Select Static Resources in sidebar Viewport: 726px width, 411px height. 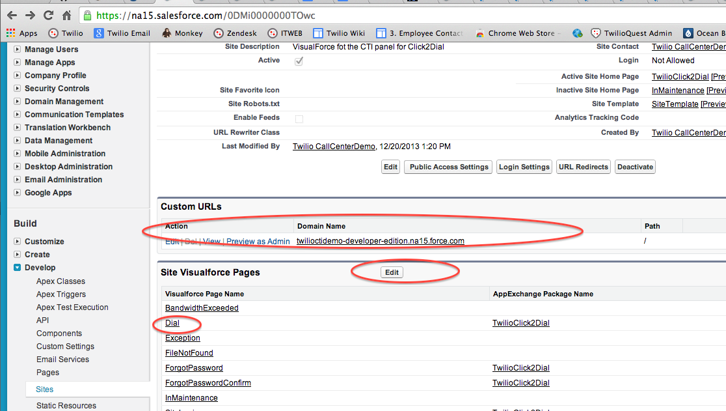[x=66, y=406]
